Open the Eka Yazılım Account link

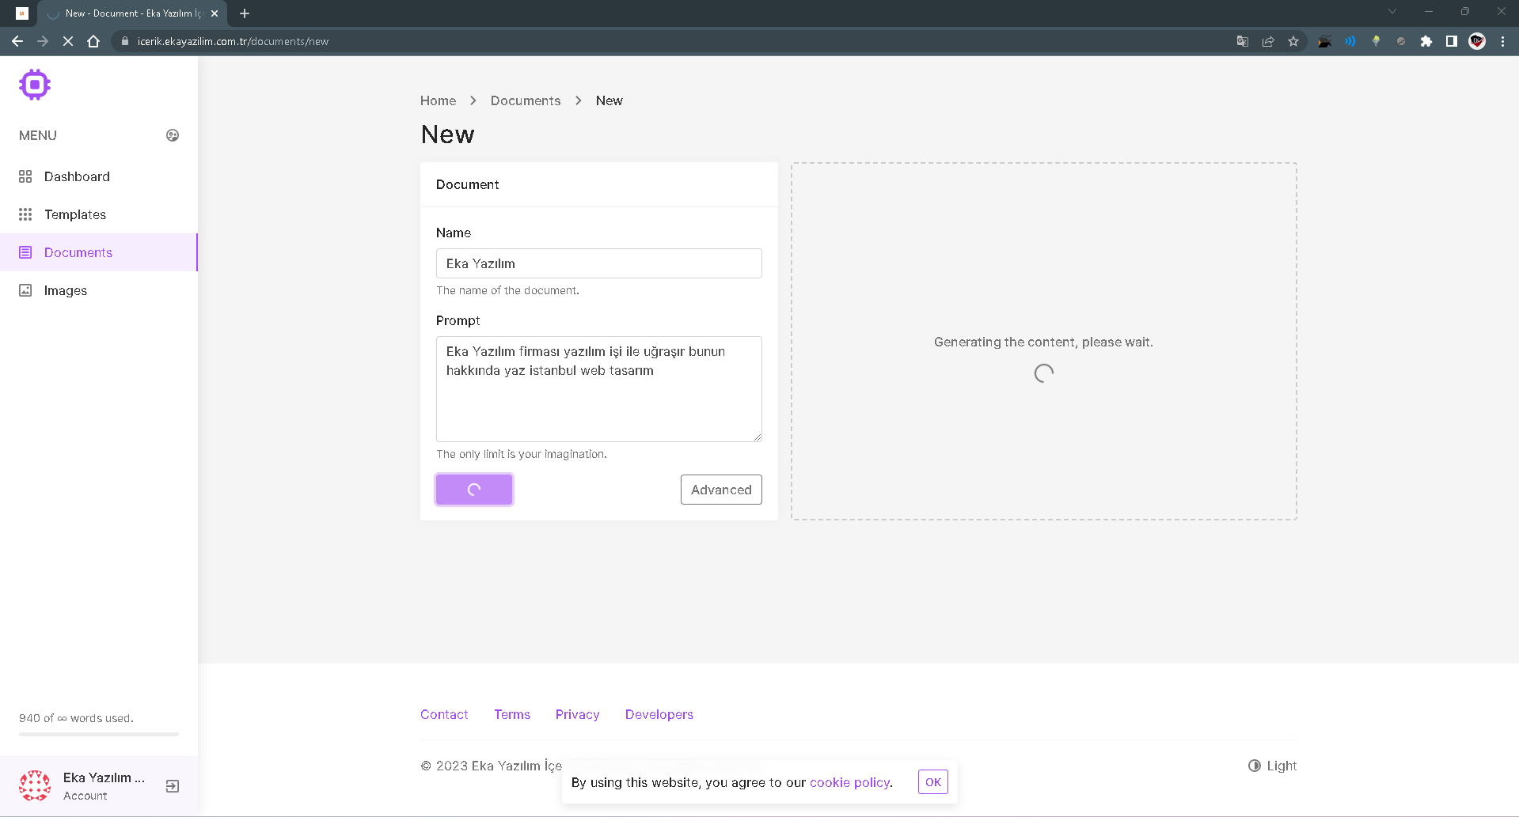coord(104,786)
